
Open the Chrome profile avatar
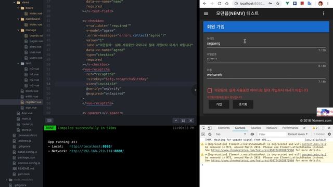click(x=321, y=4)
